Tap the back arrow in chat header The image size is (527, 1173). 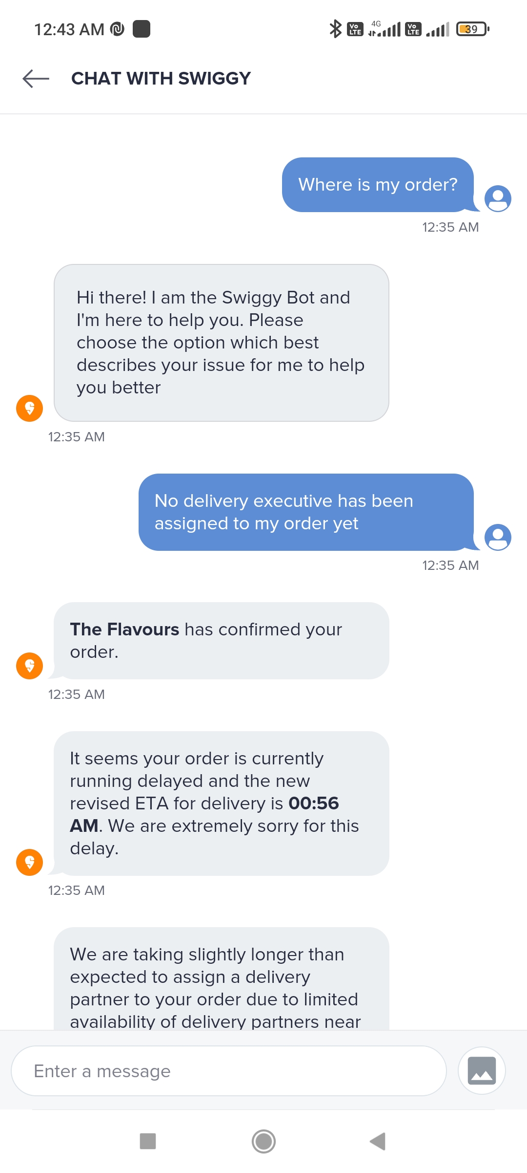pyautogui.click(x=36, y=78)
